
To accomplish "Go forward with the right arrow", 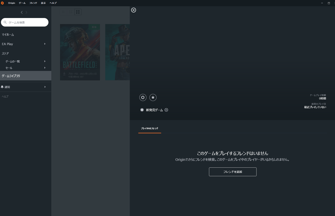I will click(26, 12).
